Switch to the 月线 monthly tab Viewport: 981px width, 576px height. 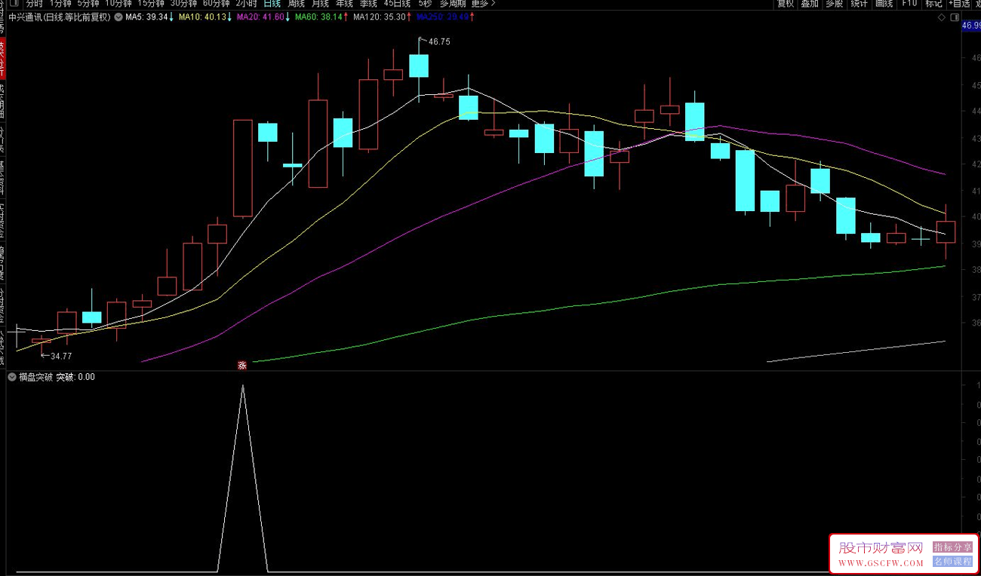(320, 4)
